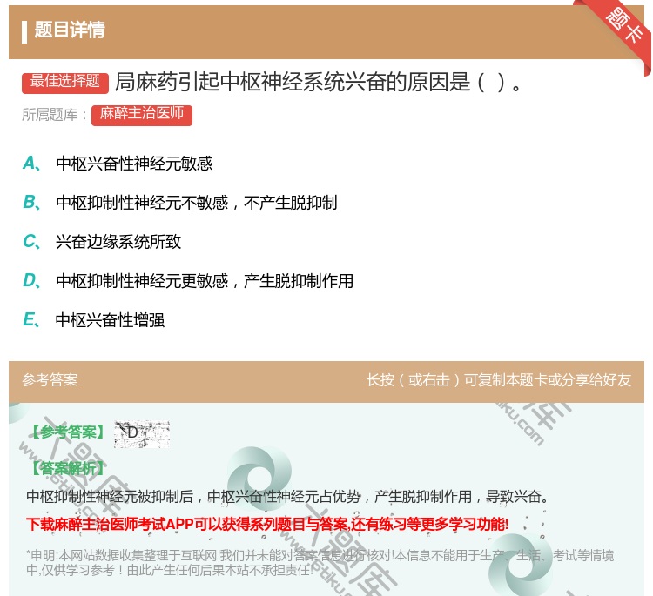Click the 长按可复制本题卡 share hint
This screenshot has height=596, width=653.
(x=499, y=380)
